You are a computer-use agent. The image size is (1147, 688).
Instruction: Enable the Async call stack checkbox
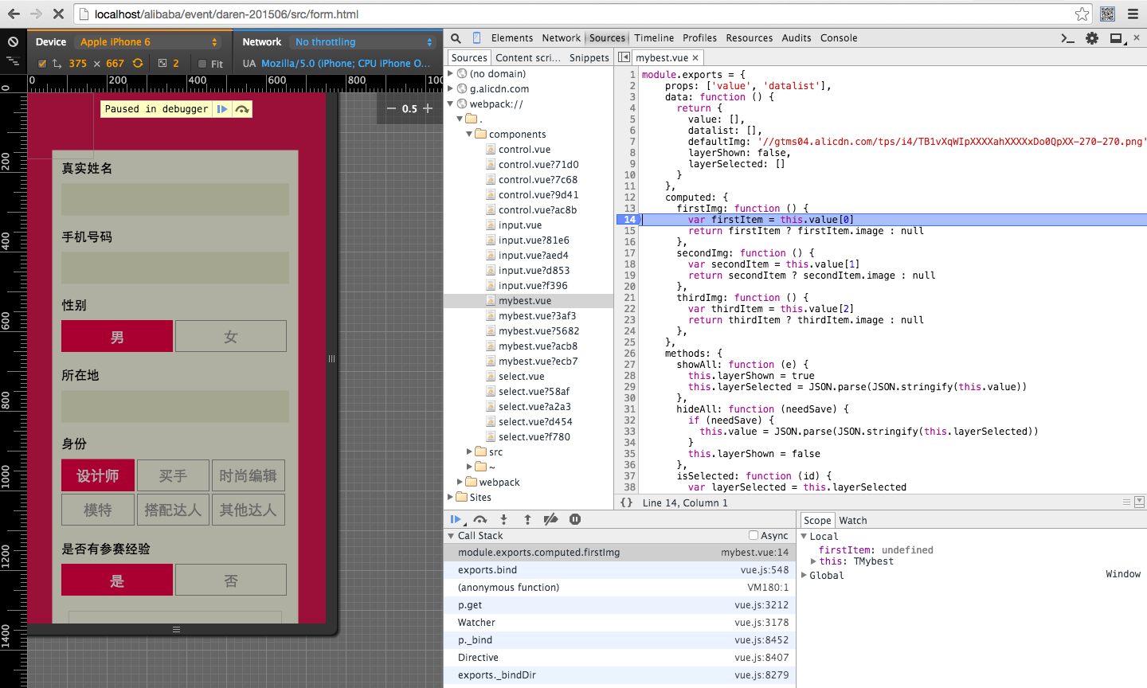tap(754, 535)
